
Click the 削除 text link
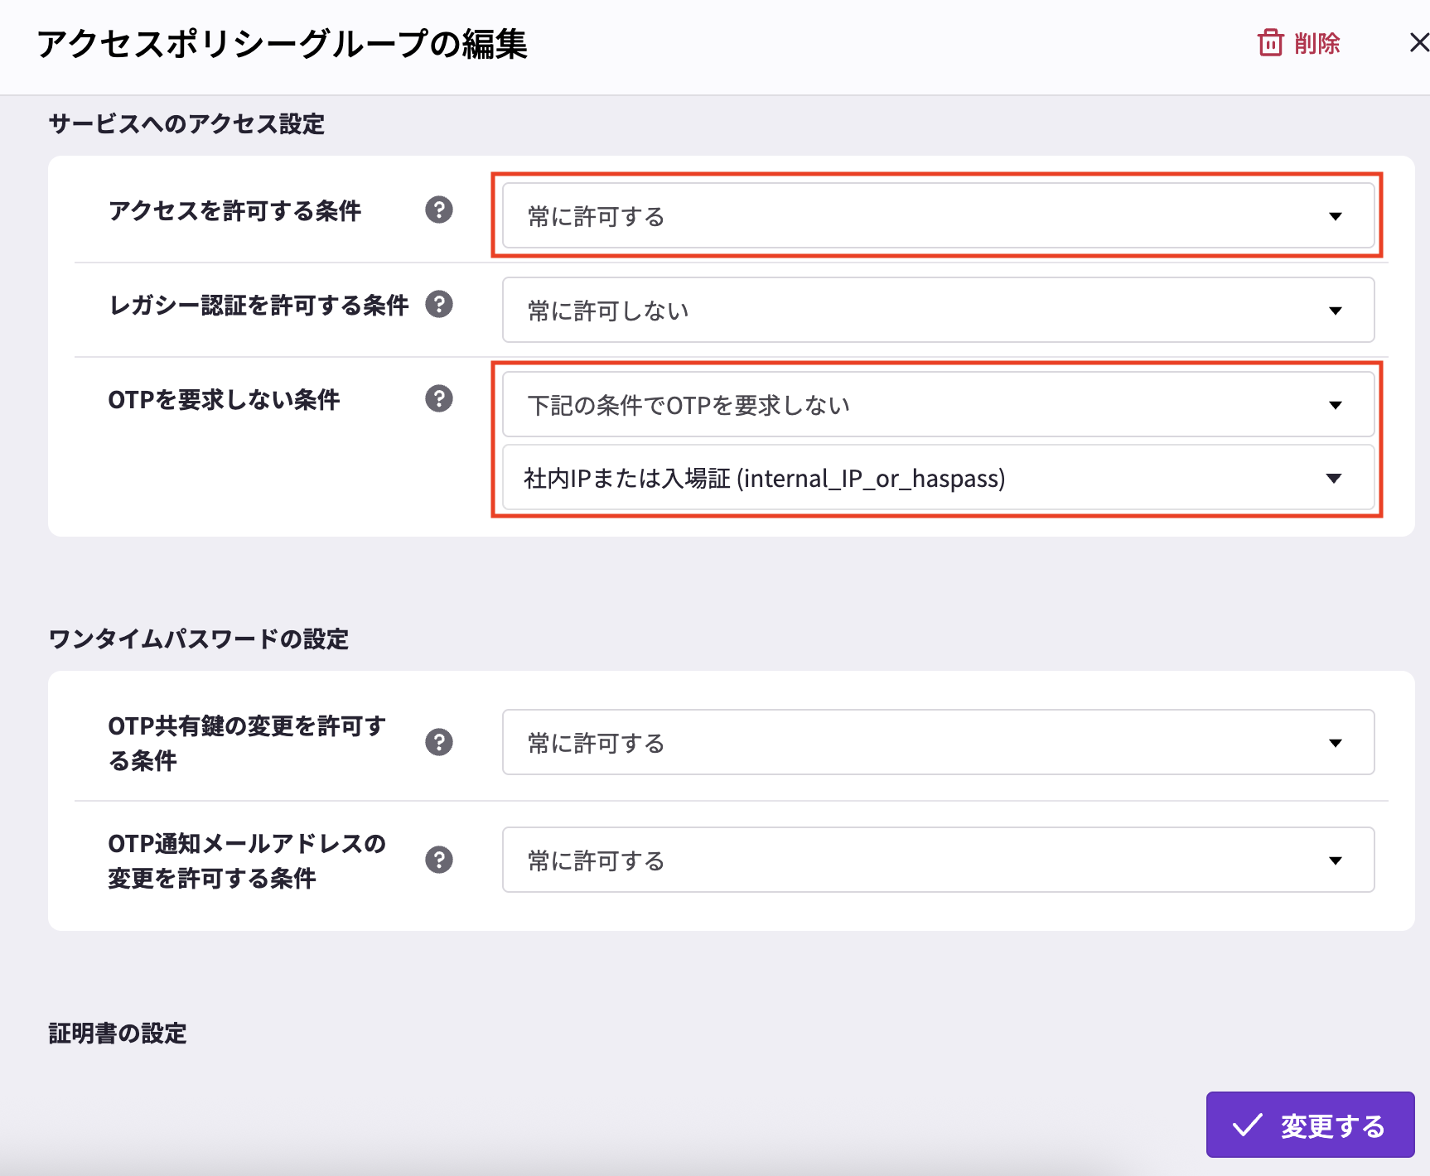(1317, 43)
